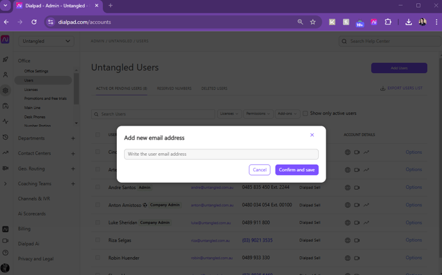
Task: Open the rocket icon in left sidebar
Action: point(5,60)
